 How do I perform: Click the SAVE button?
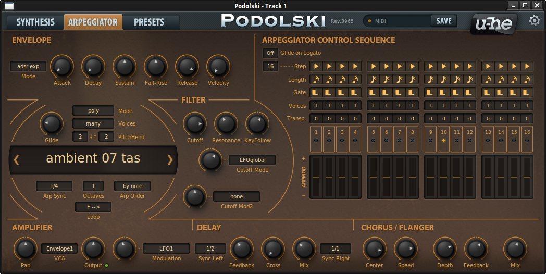[444, 21]
